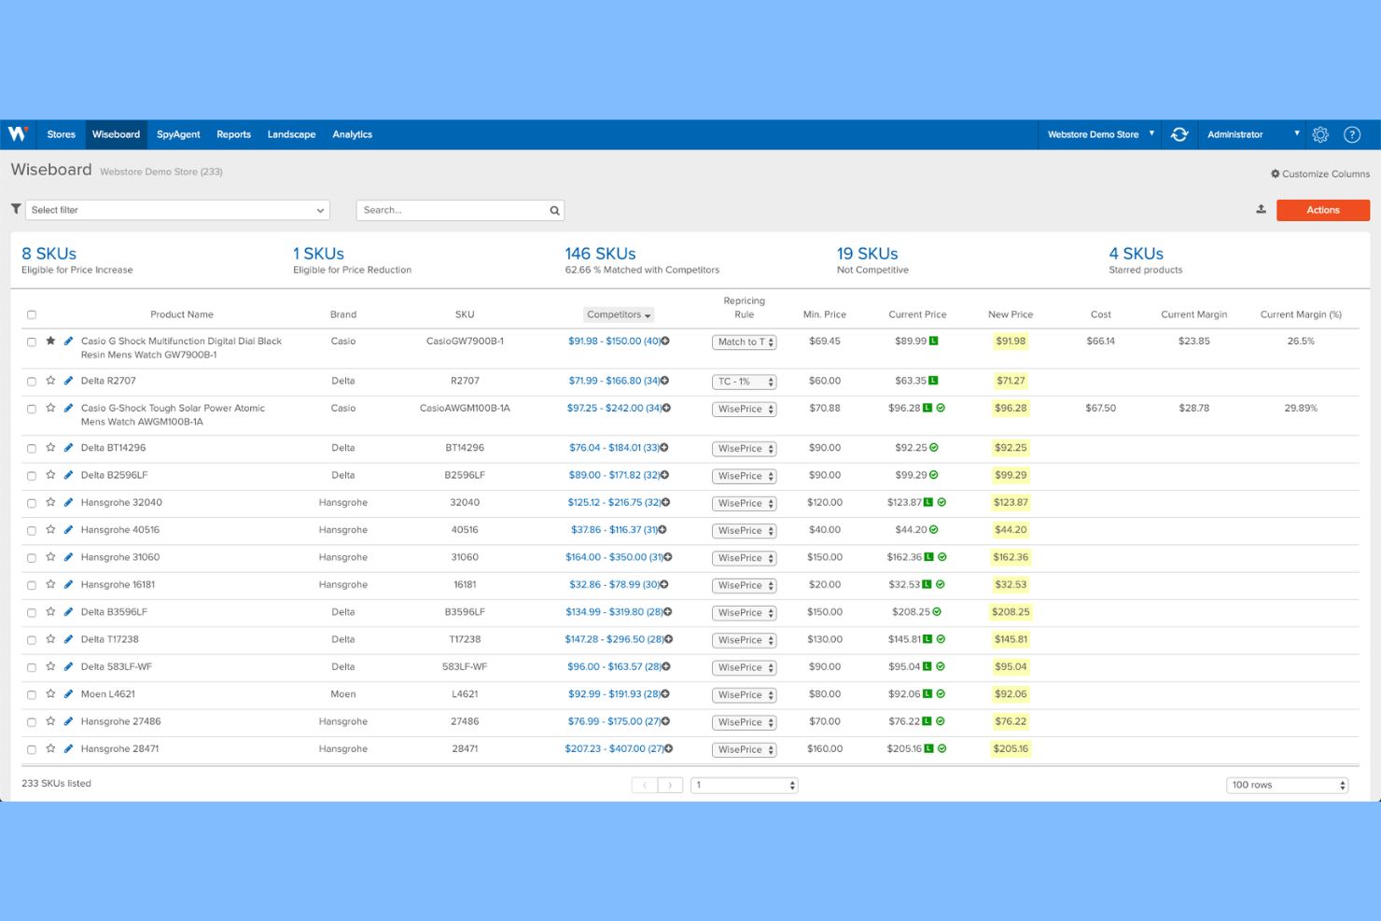This screenshot has height=921, width=1381.
Task: Open help via the question mark icon
Action: (x=1352, y=134)
